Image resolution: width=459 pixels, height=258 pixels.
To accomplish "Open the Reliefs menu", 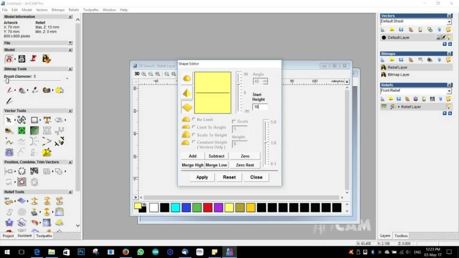I will [x=74, y=10].
